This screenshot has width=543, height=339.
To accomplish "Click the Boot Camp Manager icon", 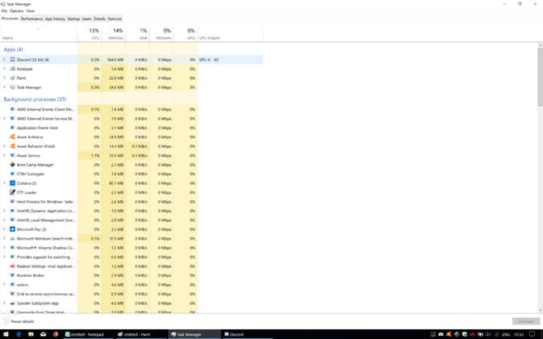I will [x=12, y=165].
